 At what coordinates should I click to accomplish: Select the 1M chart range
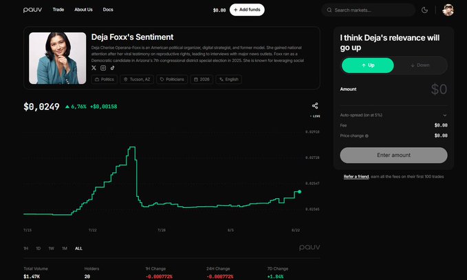tap(65, 248)
